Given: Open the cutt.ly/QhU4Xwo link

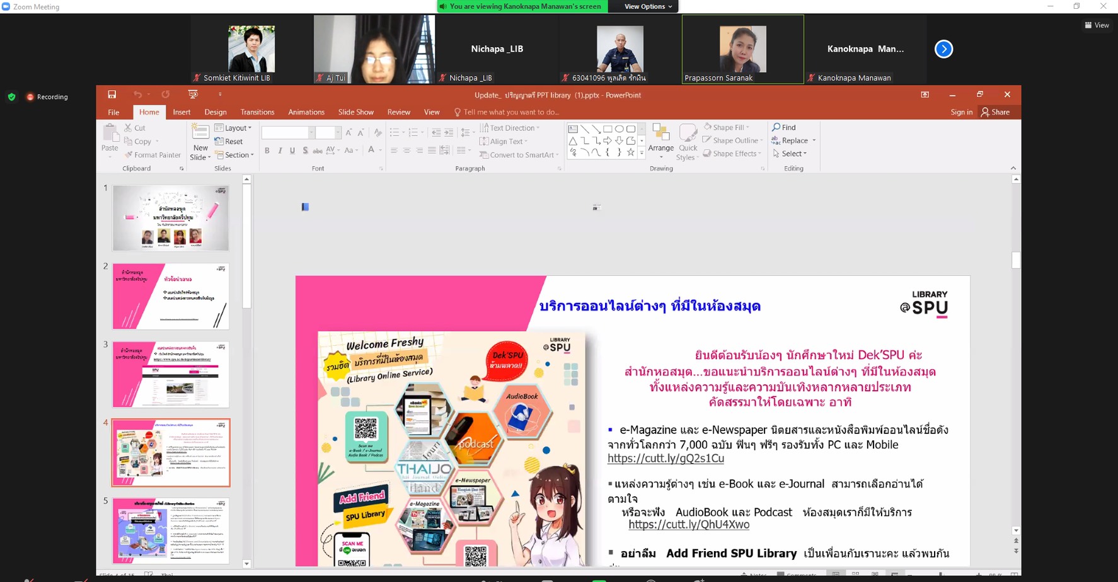Looking at the screenshot, I should point(689,525).
